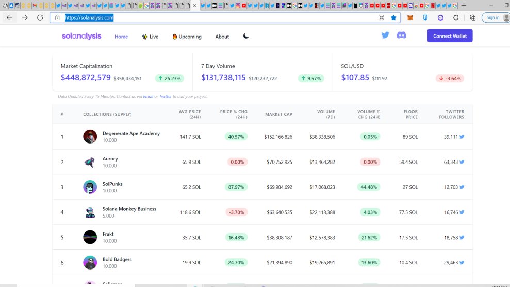The width and height of the screenshot is (510, 287).
Task: Sort by FLOOR PRICE column header
Action: [x=410, y=114]
